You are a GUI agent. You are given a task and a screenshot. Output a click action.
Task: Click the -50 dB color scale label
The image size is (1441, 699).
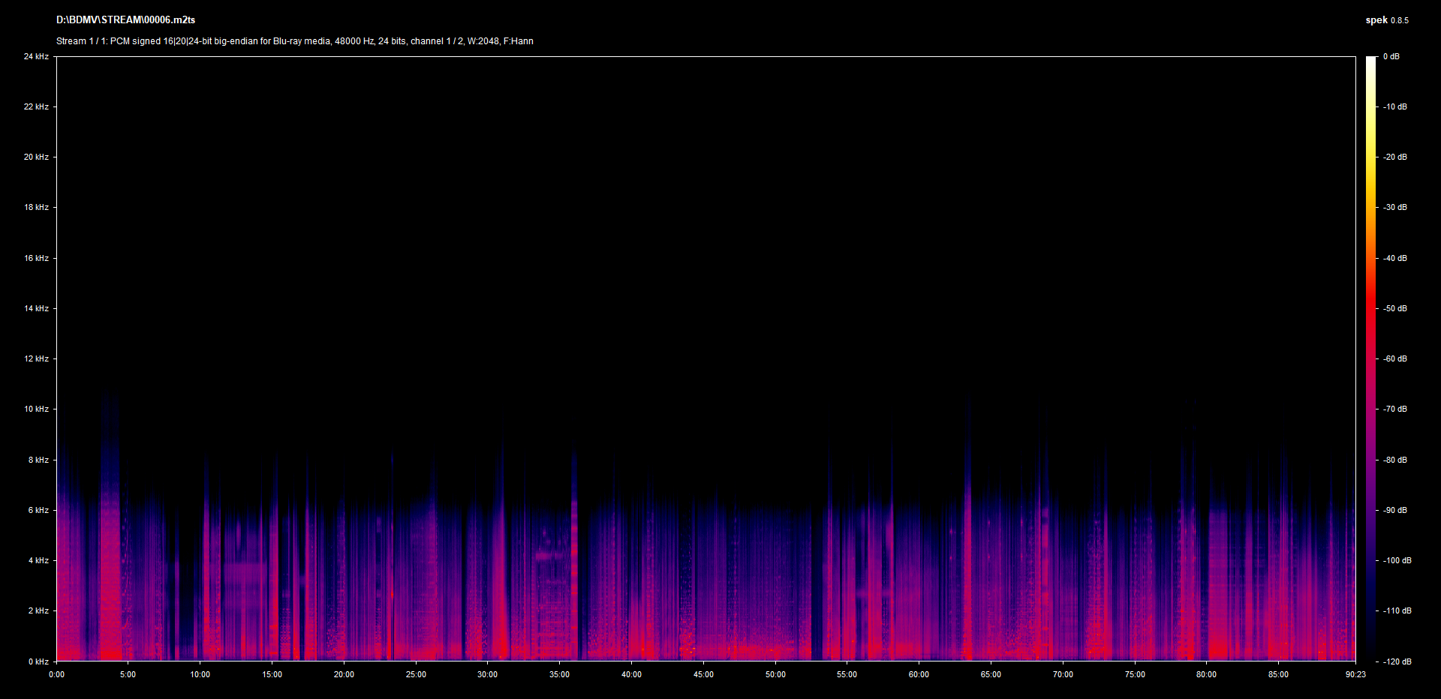[1395, 308]
